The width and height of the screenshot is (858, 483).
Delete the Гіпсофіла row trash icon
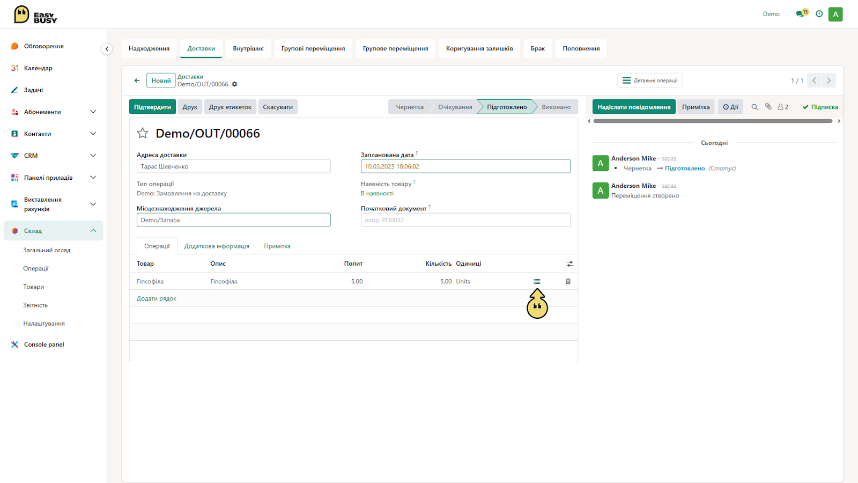tap(568, 281)
